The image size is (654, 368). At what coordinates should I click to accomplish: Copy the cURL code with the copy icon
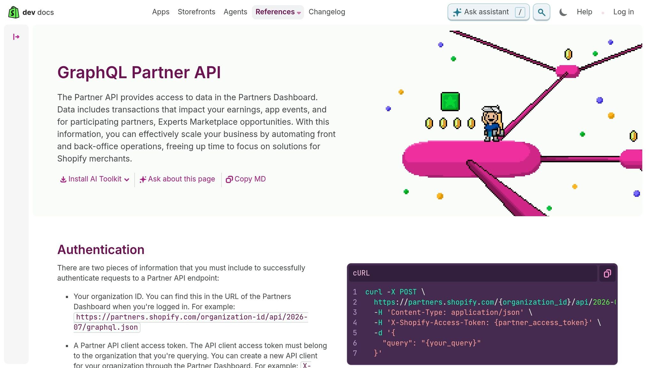click(x=607, y=273)
